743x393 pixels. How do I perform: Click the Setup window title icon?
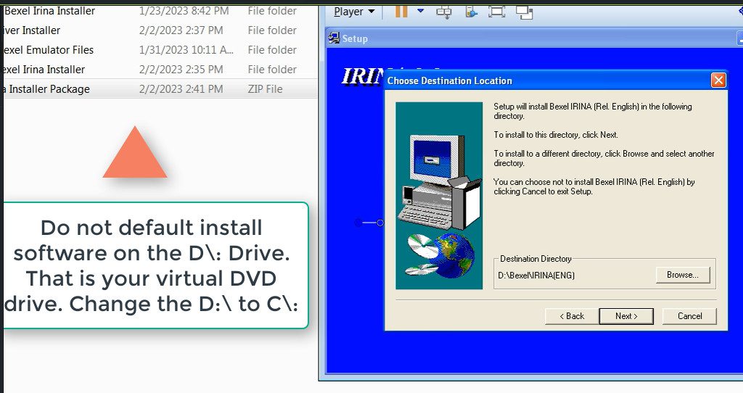[334, 38]
